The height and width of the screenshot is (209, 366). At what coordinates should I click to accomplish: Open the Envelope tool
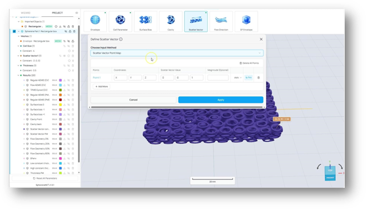[95, 21]
